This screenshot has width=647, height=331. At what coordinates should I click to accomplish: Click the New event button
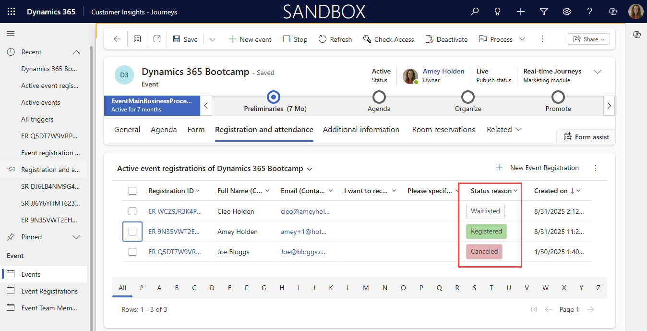[250, 39]
